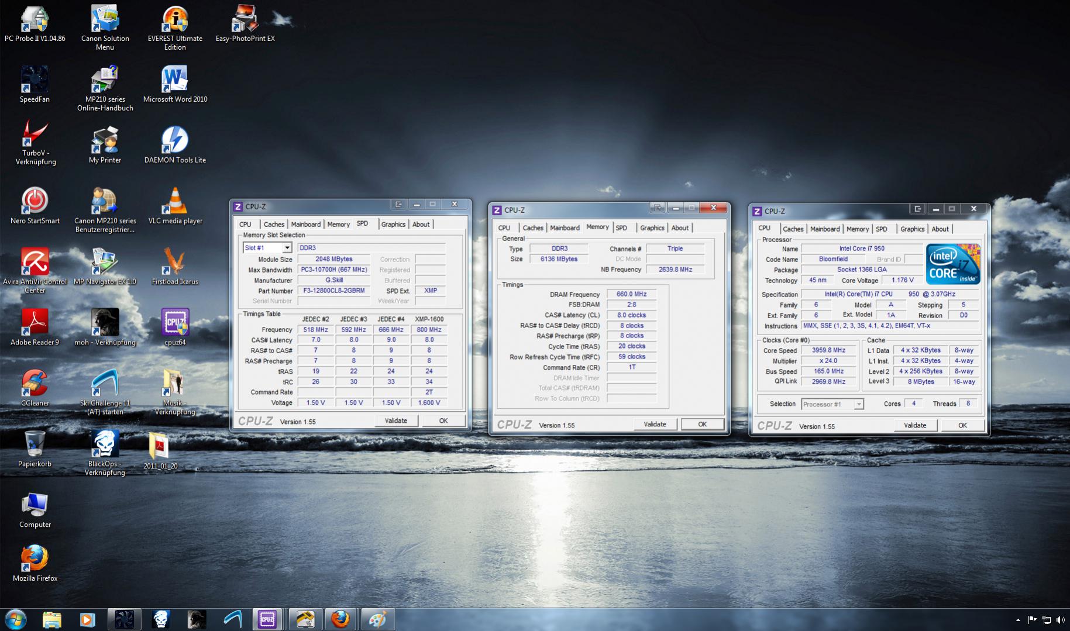Launch Ski Challenge 11 shortcut
1070x631 pixels.
105,392
